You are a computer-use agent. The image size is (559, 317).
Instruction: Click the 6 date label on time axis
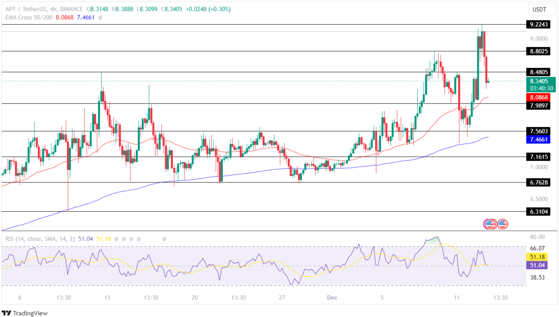(19, 298)
